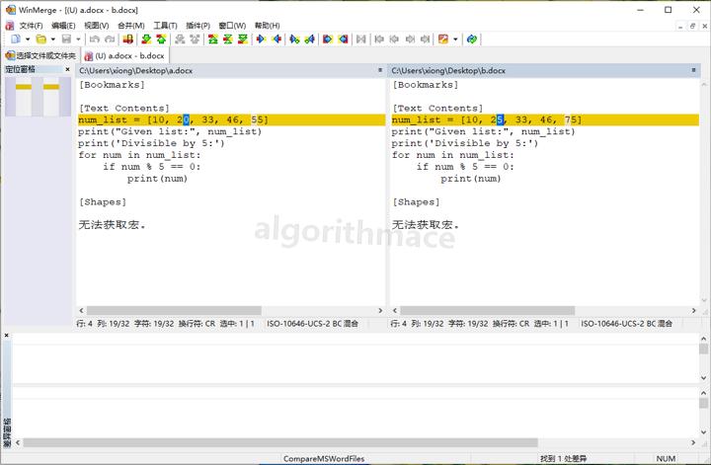Expand the Save dropdown arrow

click(x=77, y=39)
